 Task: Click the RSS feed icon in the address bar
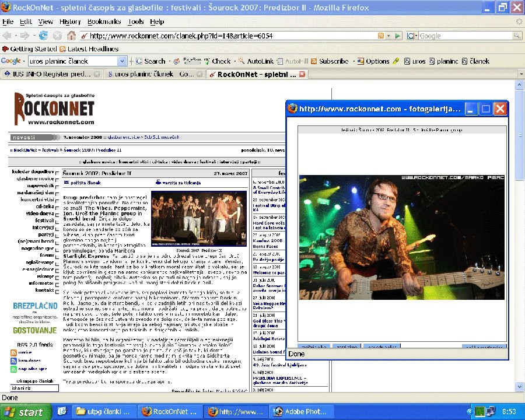click(x=381, y=36)
